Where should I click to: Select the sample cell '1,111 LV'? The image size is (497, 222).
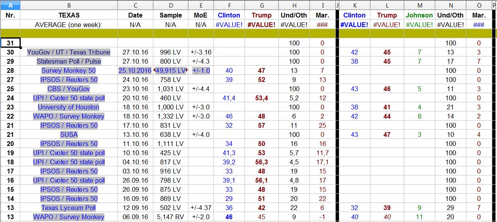coord(171,144)
